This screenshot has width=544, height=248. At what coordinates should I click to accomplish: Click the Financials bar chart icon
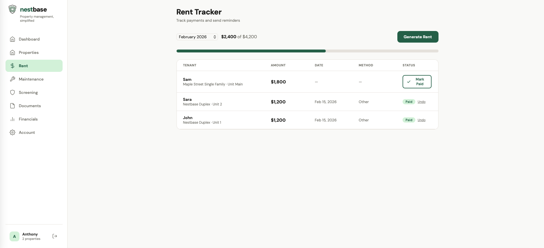(12, 119)
